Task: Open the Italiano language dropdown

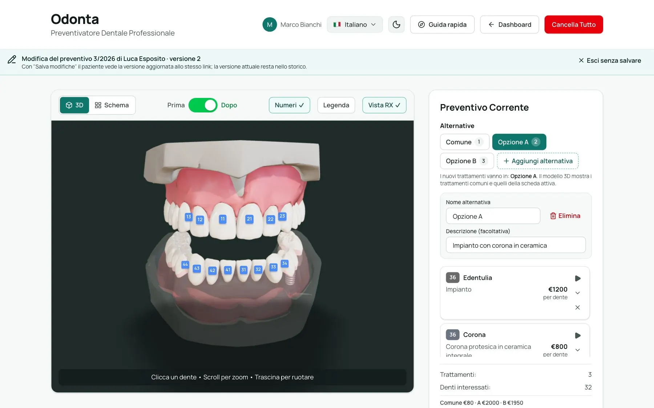Action: (355, 25)
